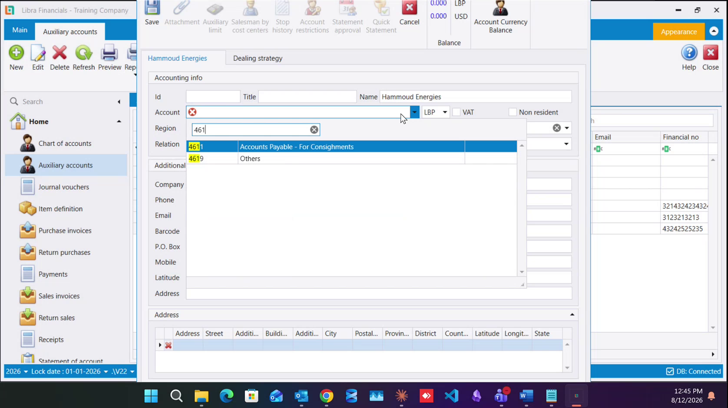Collapse the sidebar search panel arrow
728x408 pixels.
coord(119,102)
